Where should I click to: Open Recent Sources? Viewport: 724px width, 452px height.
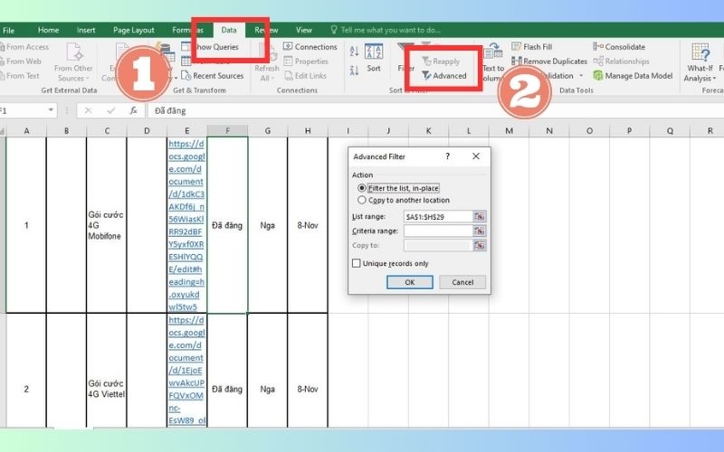(x=213, y=76)
